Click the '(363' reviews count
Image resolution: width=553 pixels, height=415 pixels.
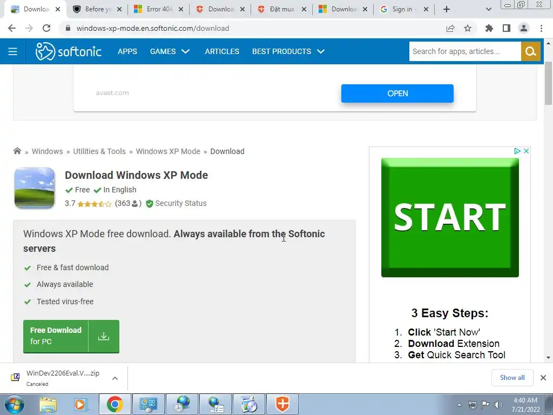point(123,203)
